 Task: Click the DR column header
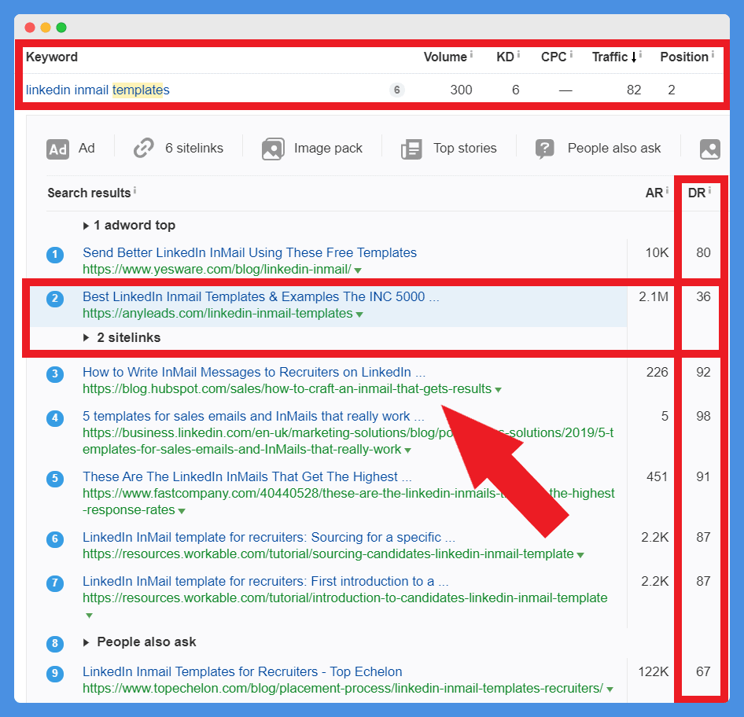697,193
